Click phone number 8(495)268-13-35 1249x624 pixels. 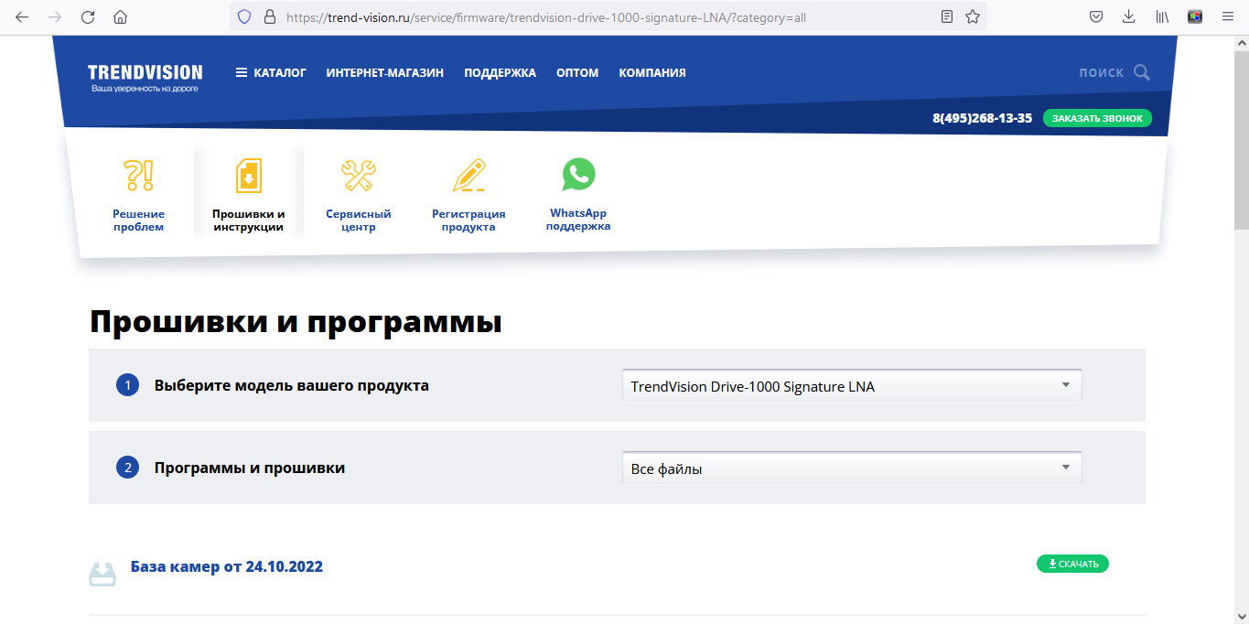[x=982, y=118]
